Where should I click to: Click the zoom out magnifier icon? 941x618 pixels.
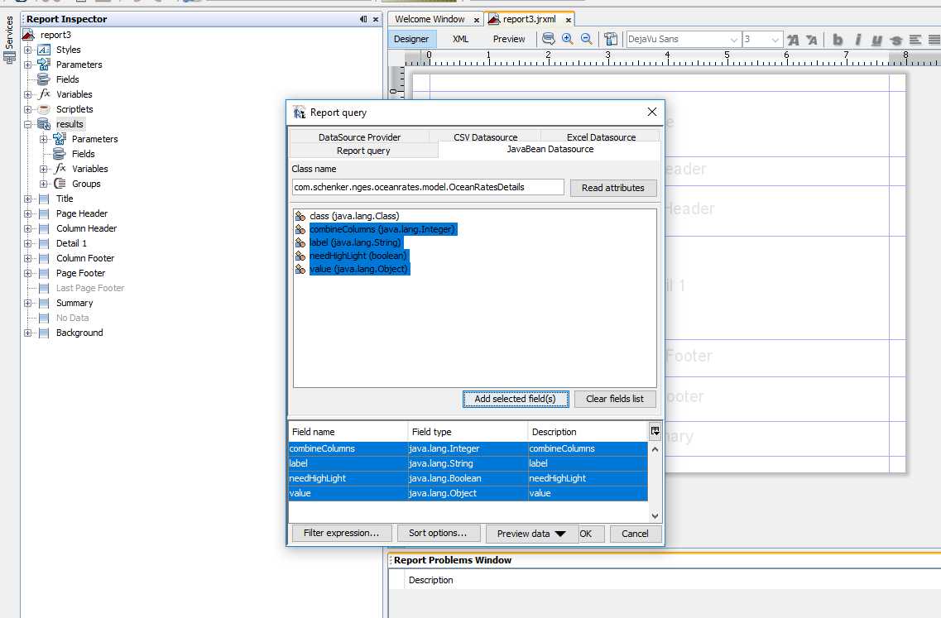click(587, 39)
